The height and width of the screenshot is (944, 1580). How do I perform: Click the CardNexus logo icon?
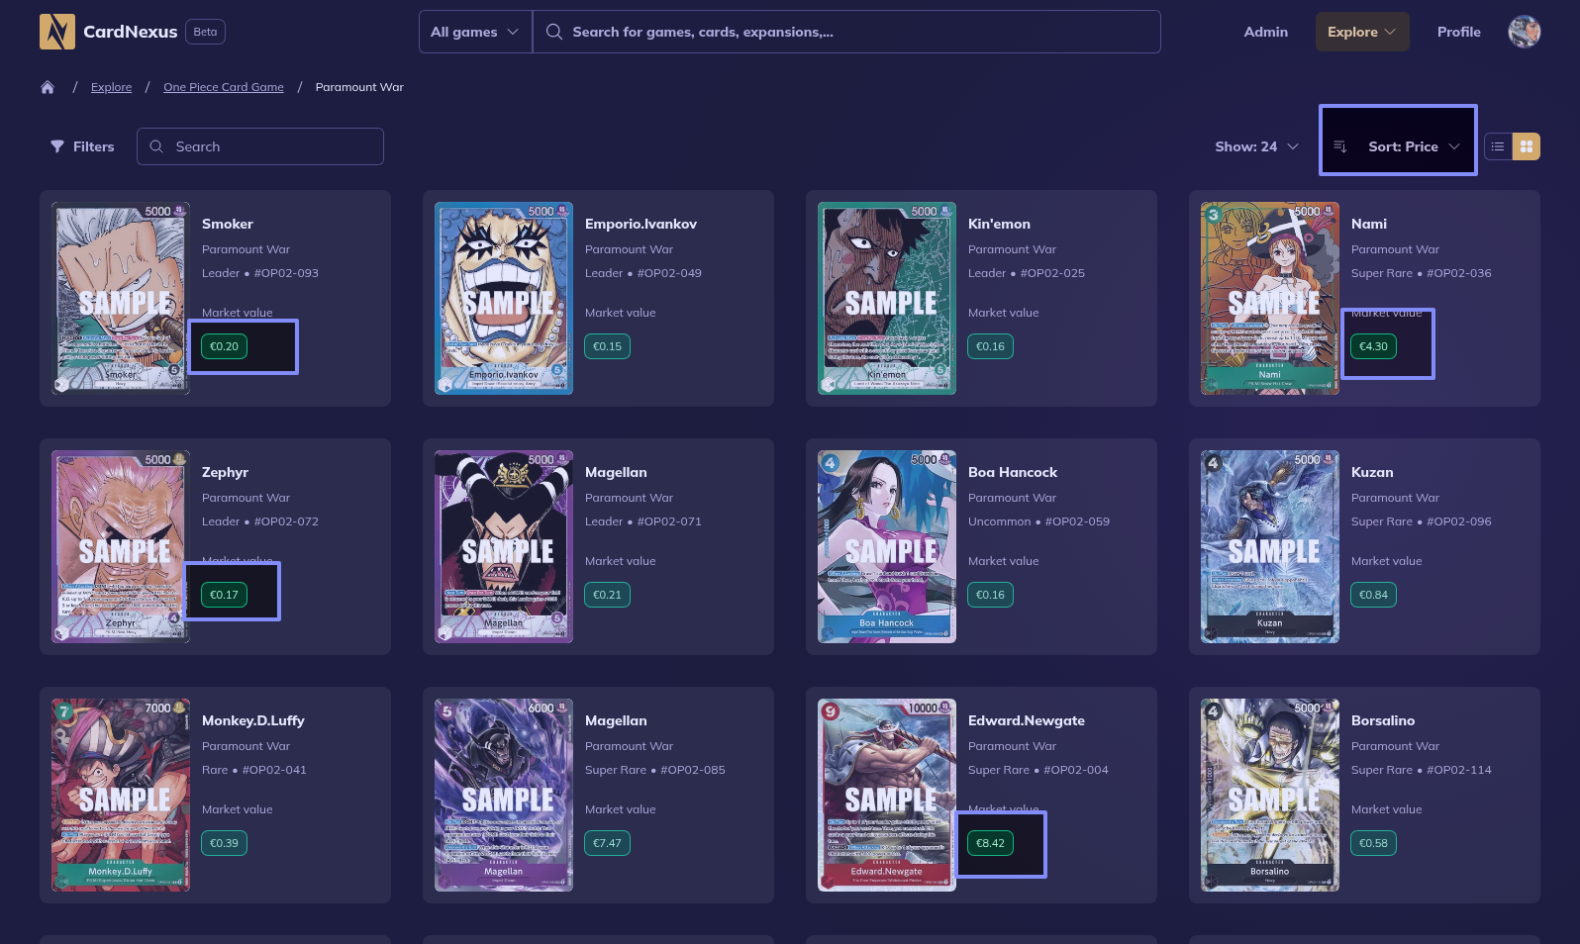click(x=57, y=32)
